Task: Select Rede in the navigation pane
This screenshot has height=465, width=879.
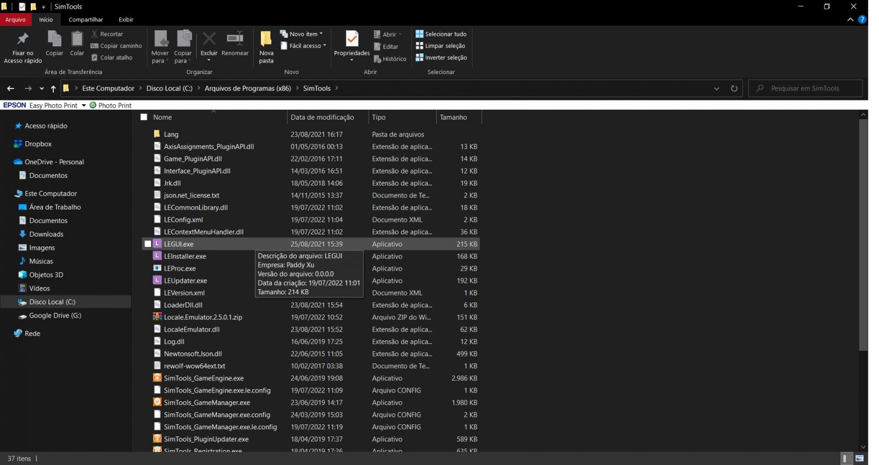Action: [x=32, y=334]
